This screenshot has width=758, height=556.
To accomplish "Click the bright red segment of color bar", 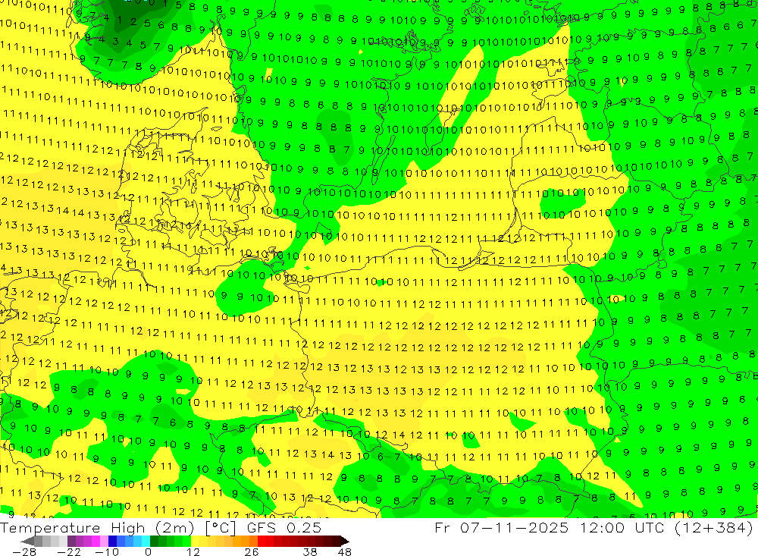I will pyautogui.click(x=262, y=542).
